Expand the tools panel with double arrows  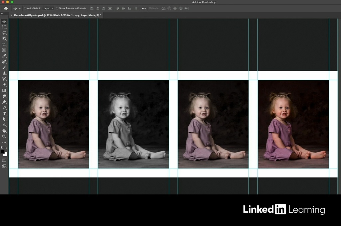(x=2, y=13)
